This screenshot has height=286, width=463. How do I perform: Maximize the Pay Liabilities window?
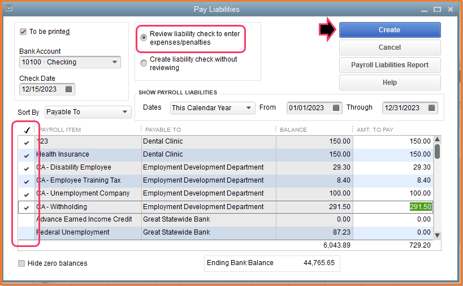tap(438, 10)
